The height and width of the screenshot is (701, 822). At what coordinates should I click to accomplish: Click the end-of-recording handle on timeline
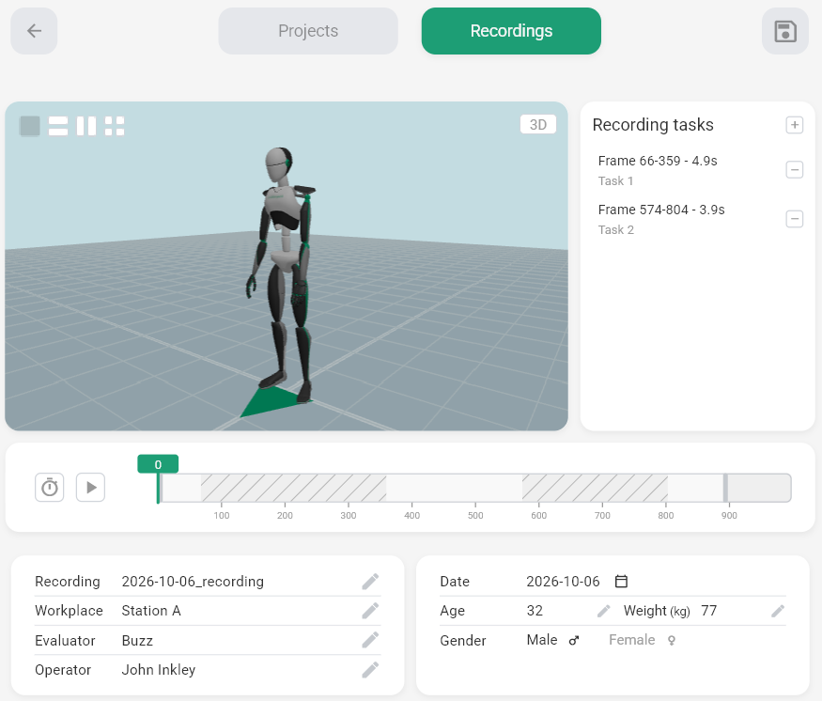pyautogui.click(x=725, y=488)
